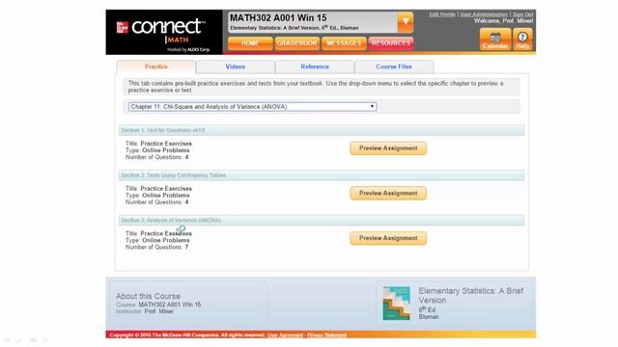Click the About this Course heading
This screenshot has height=347, width=618.
coord(148,296)
